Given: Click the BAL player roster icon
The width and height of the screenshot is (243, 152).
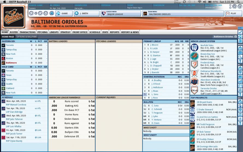Looking at the screenshot, I should 240,106.
